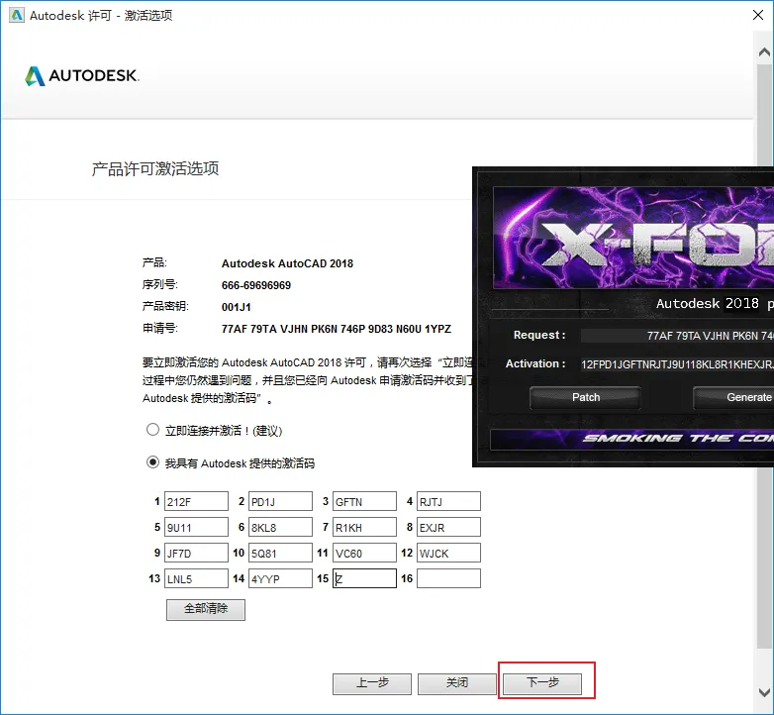
Task: Click the X-Force banner image
Action: 633,238
